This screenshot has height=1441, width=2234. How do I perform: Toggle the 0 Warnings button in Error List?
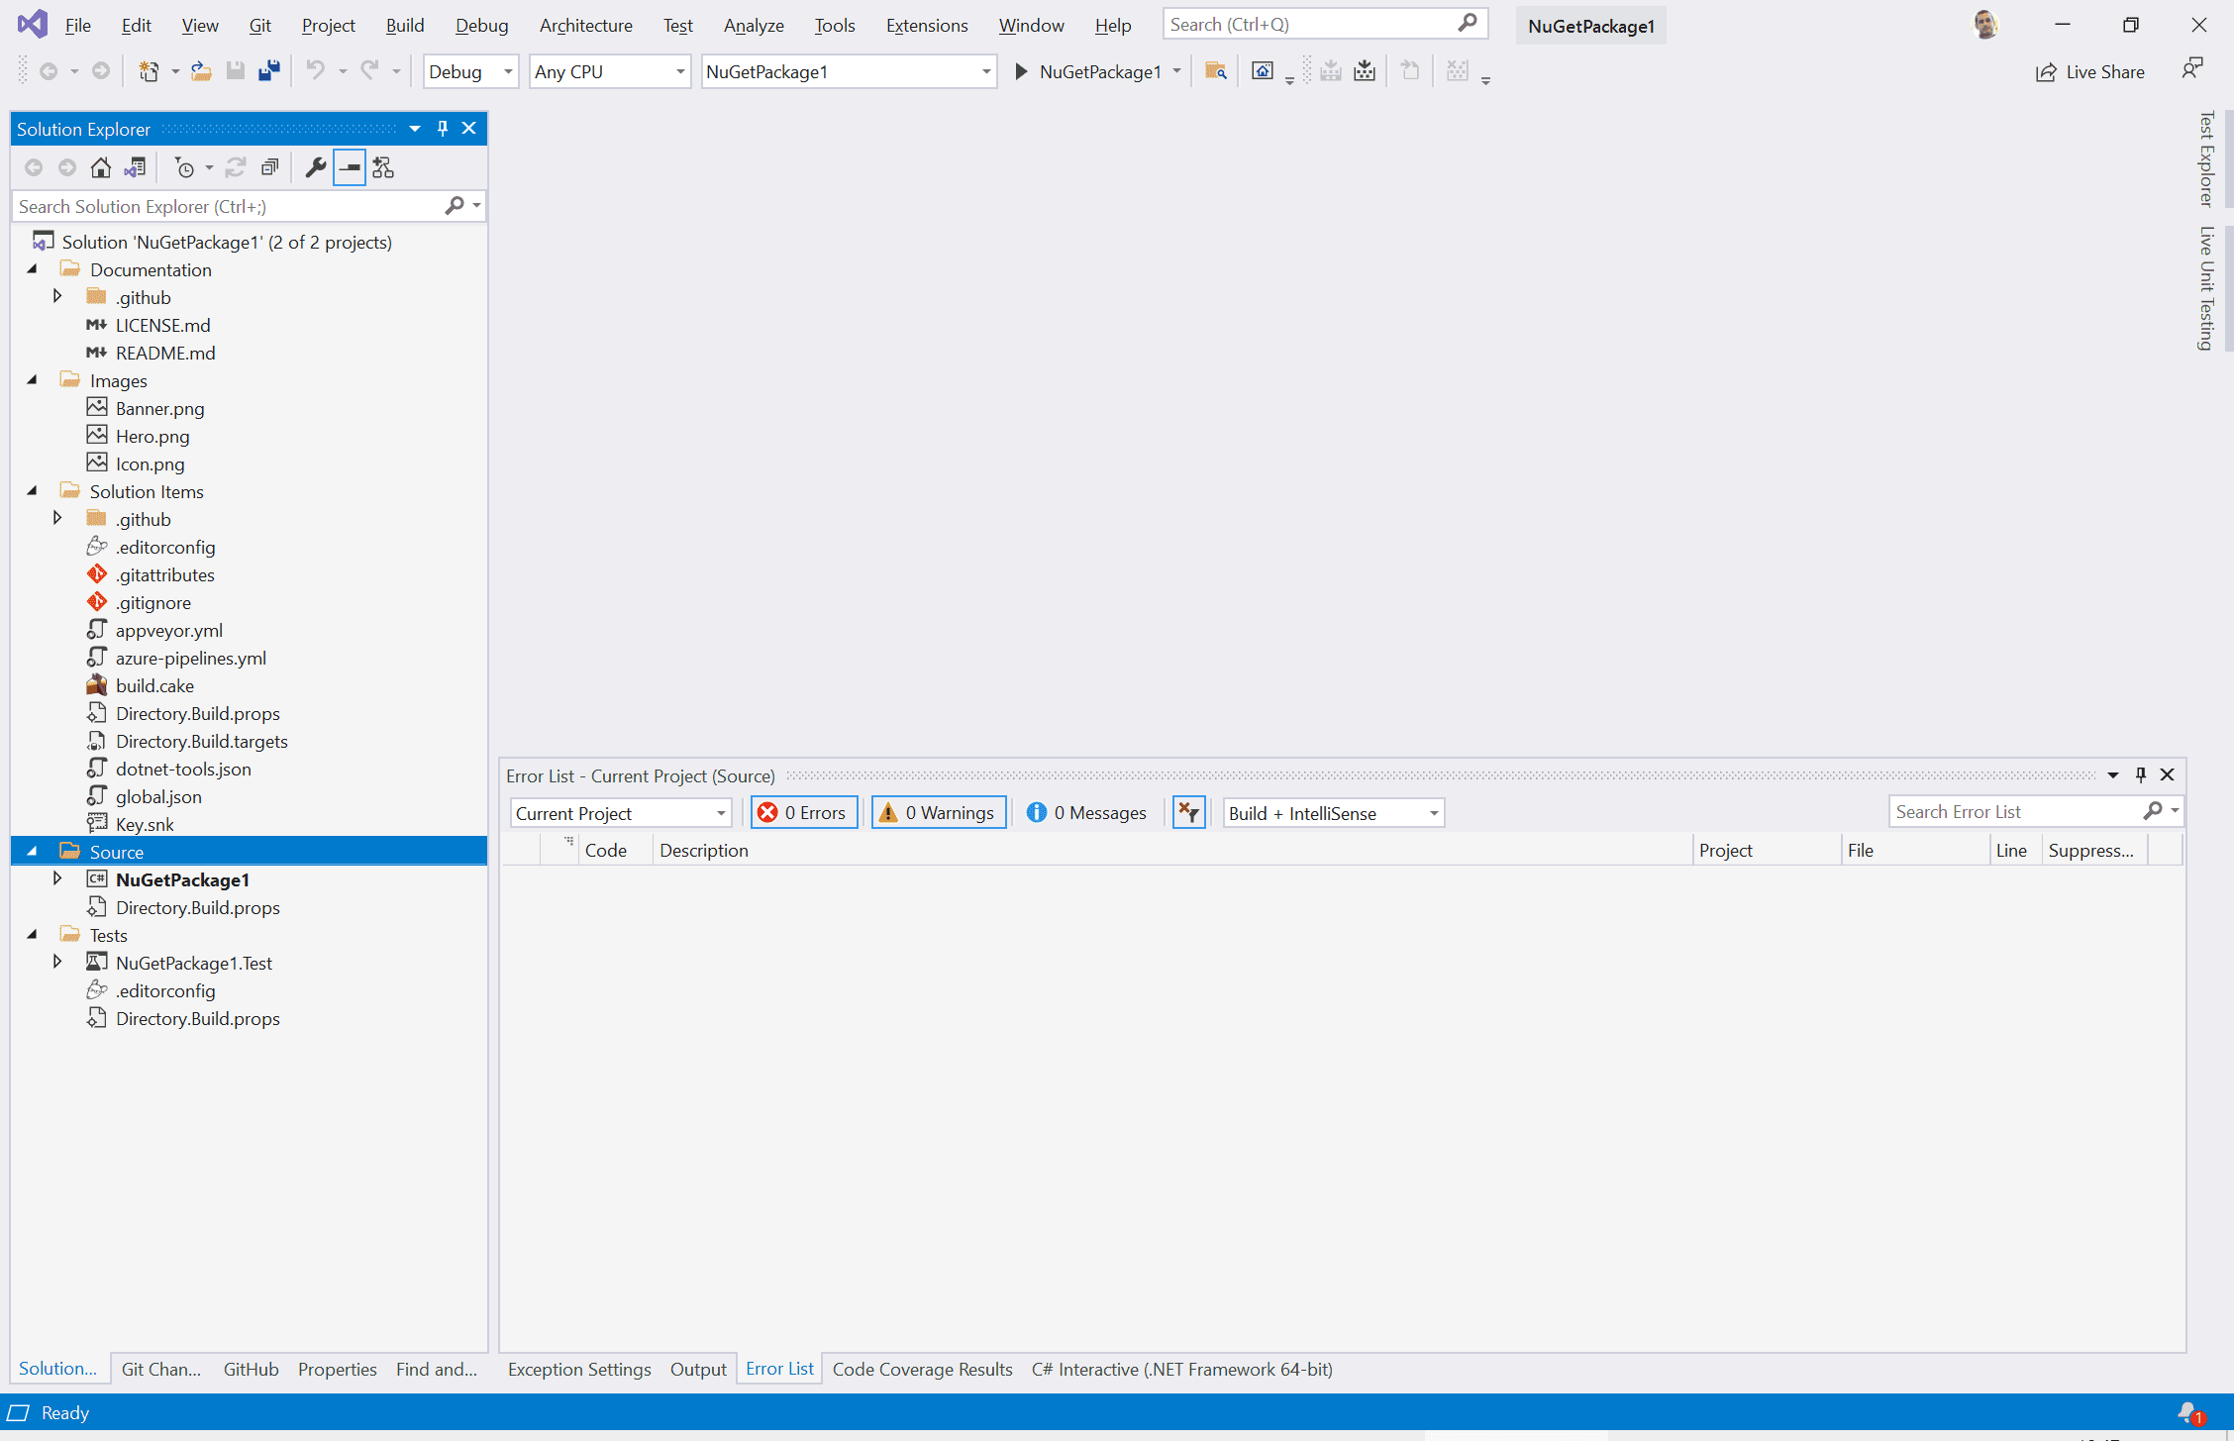[940, 812]
